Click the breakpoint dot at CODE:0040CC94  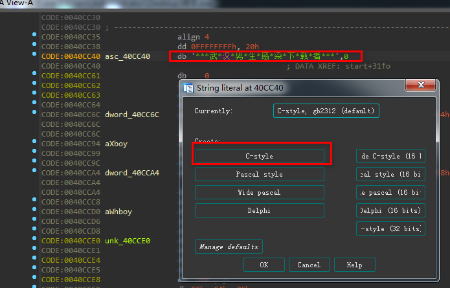33,144
